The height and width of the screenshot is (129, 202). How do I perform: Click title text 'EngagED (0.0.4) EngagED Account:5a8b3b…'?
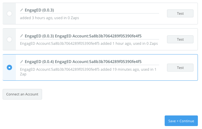(83, 62)
